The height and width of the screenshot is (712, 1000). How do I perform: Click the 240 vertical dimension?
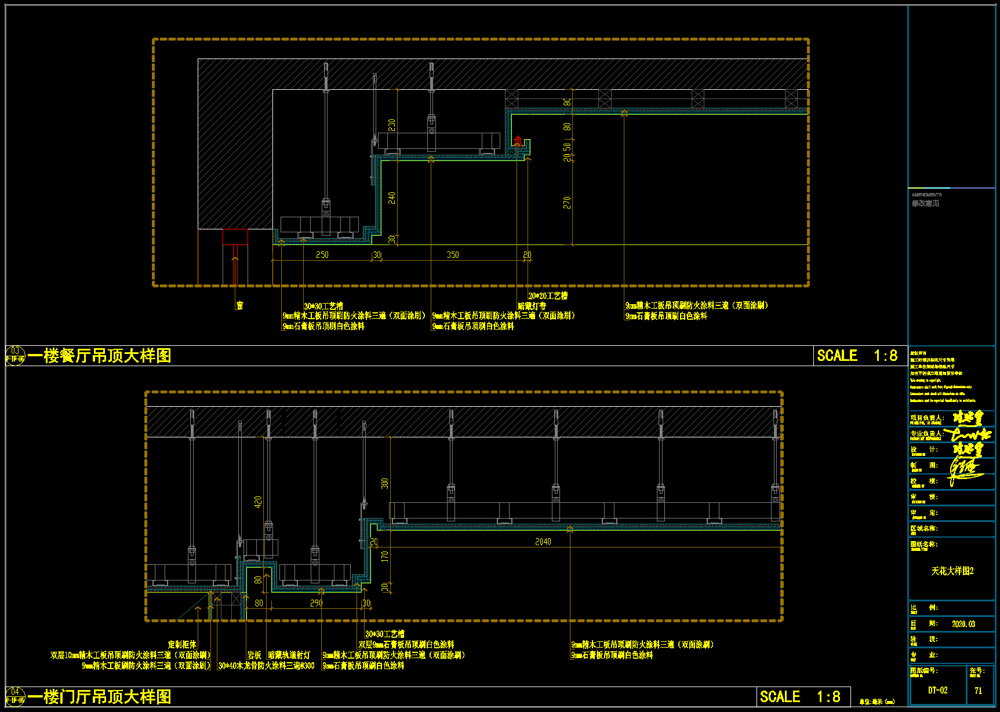[x=392, y=198]
